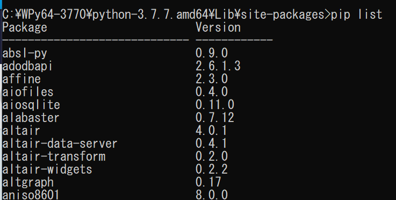Select the altair-data-server package name
Image resolution: width=396 pixels, height=200 pixels.
tap(60, 144)
